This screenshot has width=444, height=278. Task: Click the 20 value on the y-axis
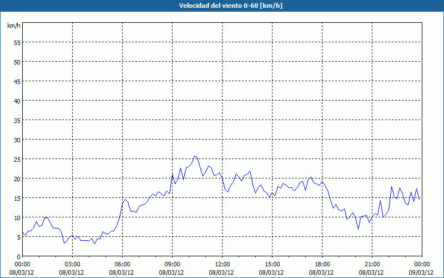17,178
